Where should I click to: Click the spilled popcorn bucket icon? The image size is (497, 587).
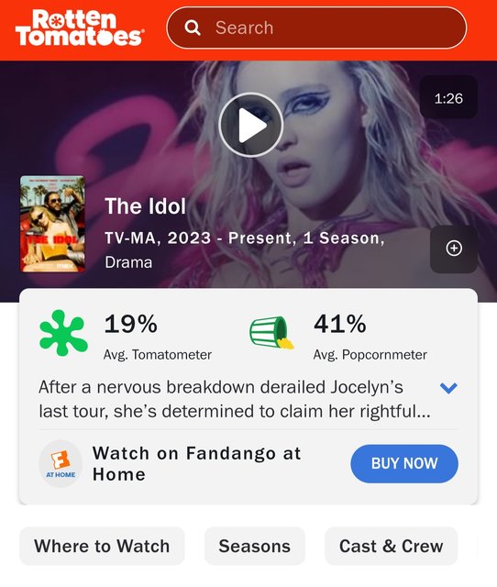(271, 333)
